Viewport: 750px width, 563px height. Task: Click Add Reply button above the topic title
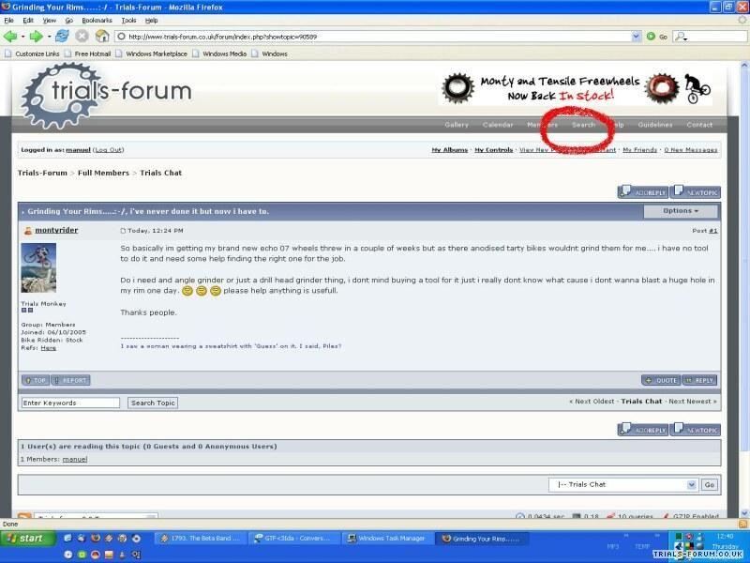click(x=642, y=192)
